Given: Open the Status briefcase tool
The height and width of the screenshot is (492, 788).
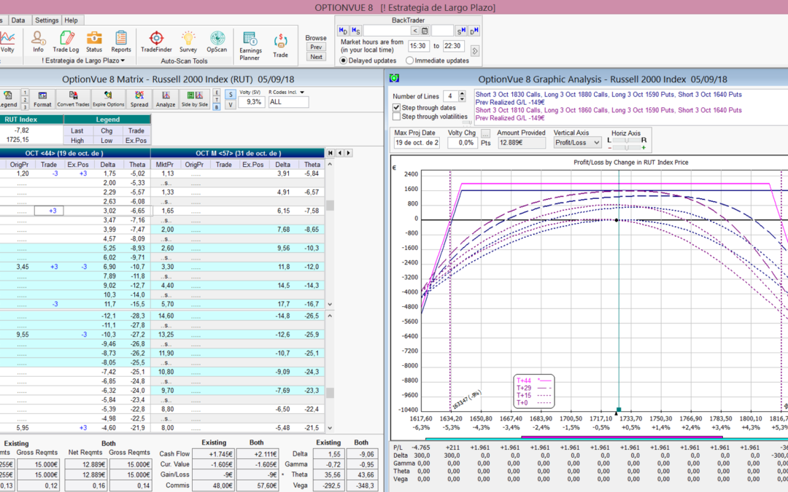Looking at the screenshot, I should point(94,42).
